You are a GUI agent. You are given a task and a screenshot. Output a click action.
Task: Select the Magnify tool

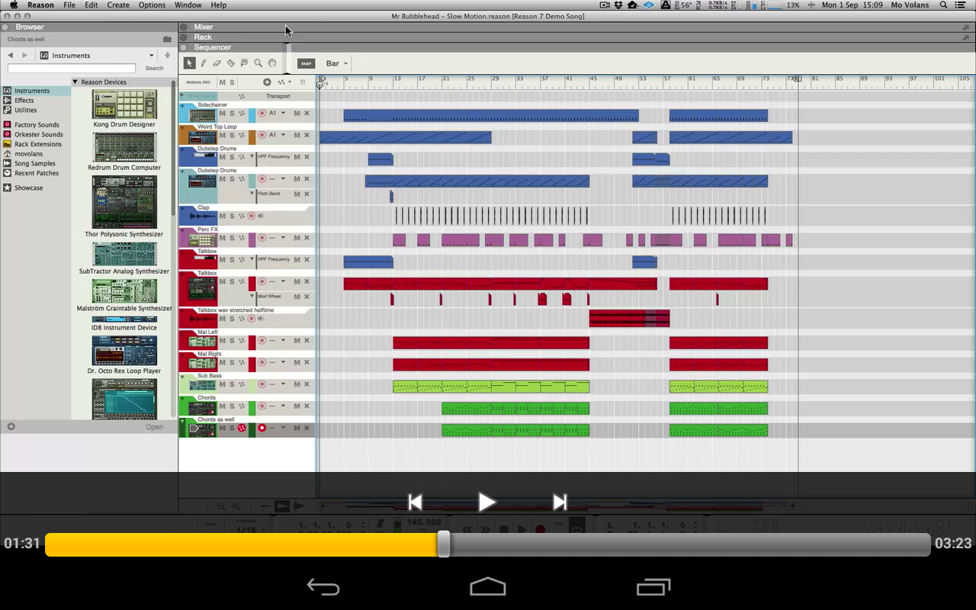pyautogui.click(x=258, y=63)
